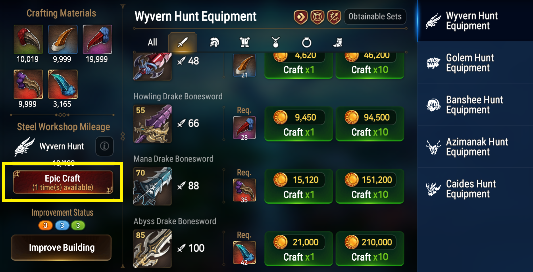Open Wyvern Hunt mileage info icon

coord(104,146)
